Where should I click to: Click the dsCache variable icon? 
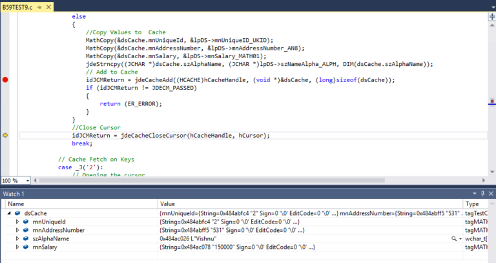click(x=17, y=213)
